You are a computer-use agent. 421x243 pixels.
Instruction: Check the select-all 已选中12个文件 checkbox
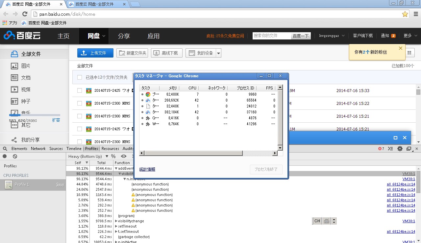pyautogui.click(x=80, y=78)
